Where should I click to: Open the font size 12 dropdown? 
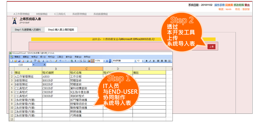[142, 61]
